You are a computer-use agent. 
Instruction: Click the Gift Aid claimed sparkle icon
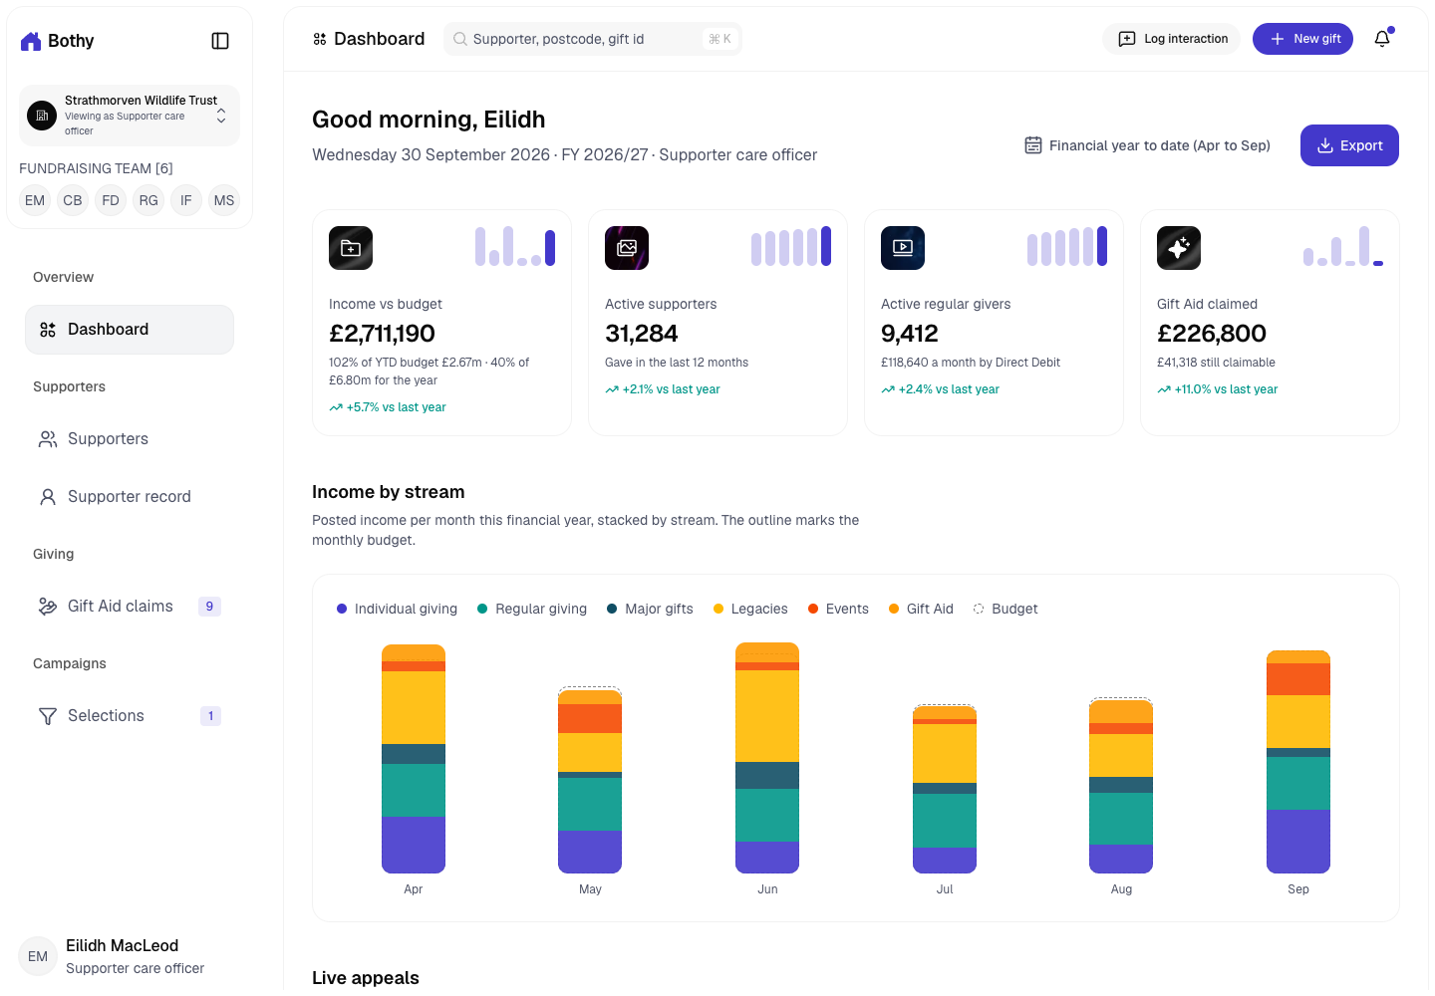1179,248
